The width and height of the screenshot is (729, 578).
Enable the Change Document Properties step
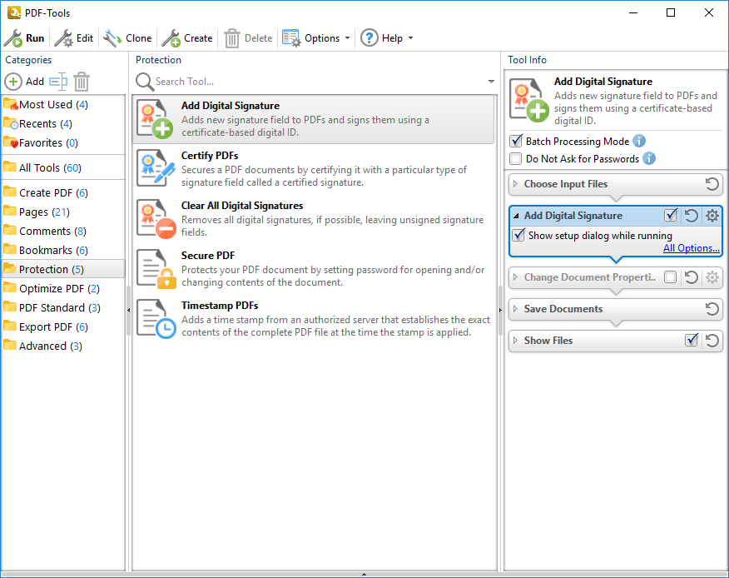click(671, 277)
